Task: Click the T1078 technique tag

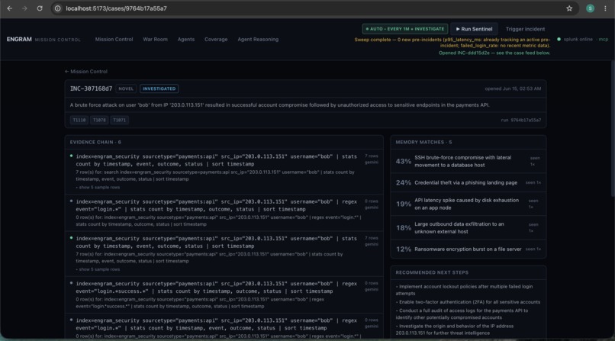Action: pyautogui.click(x=99, y=120)
